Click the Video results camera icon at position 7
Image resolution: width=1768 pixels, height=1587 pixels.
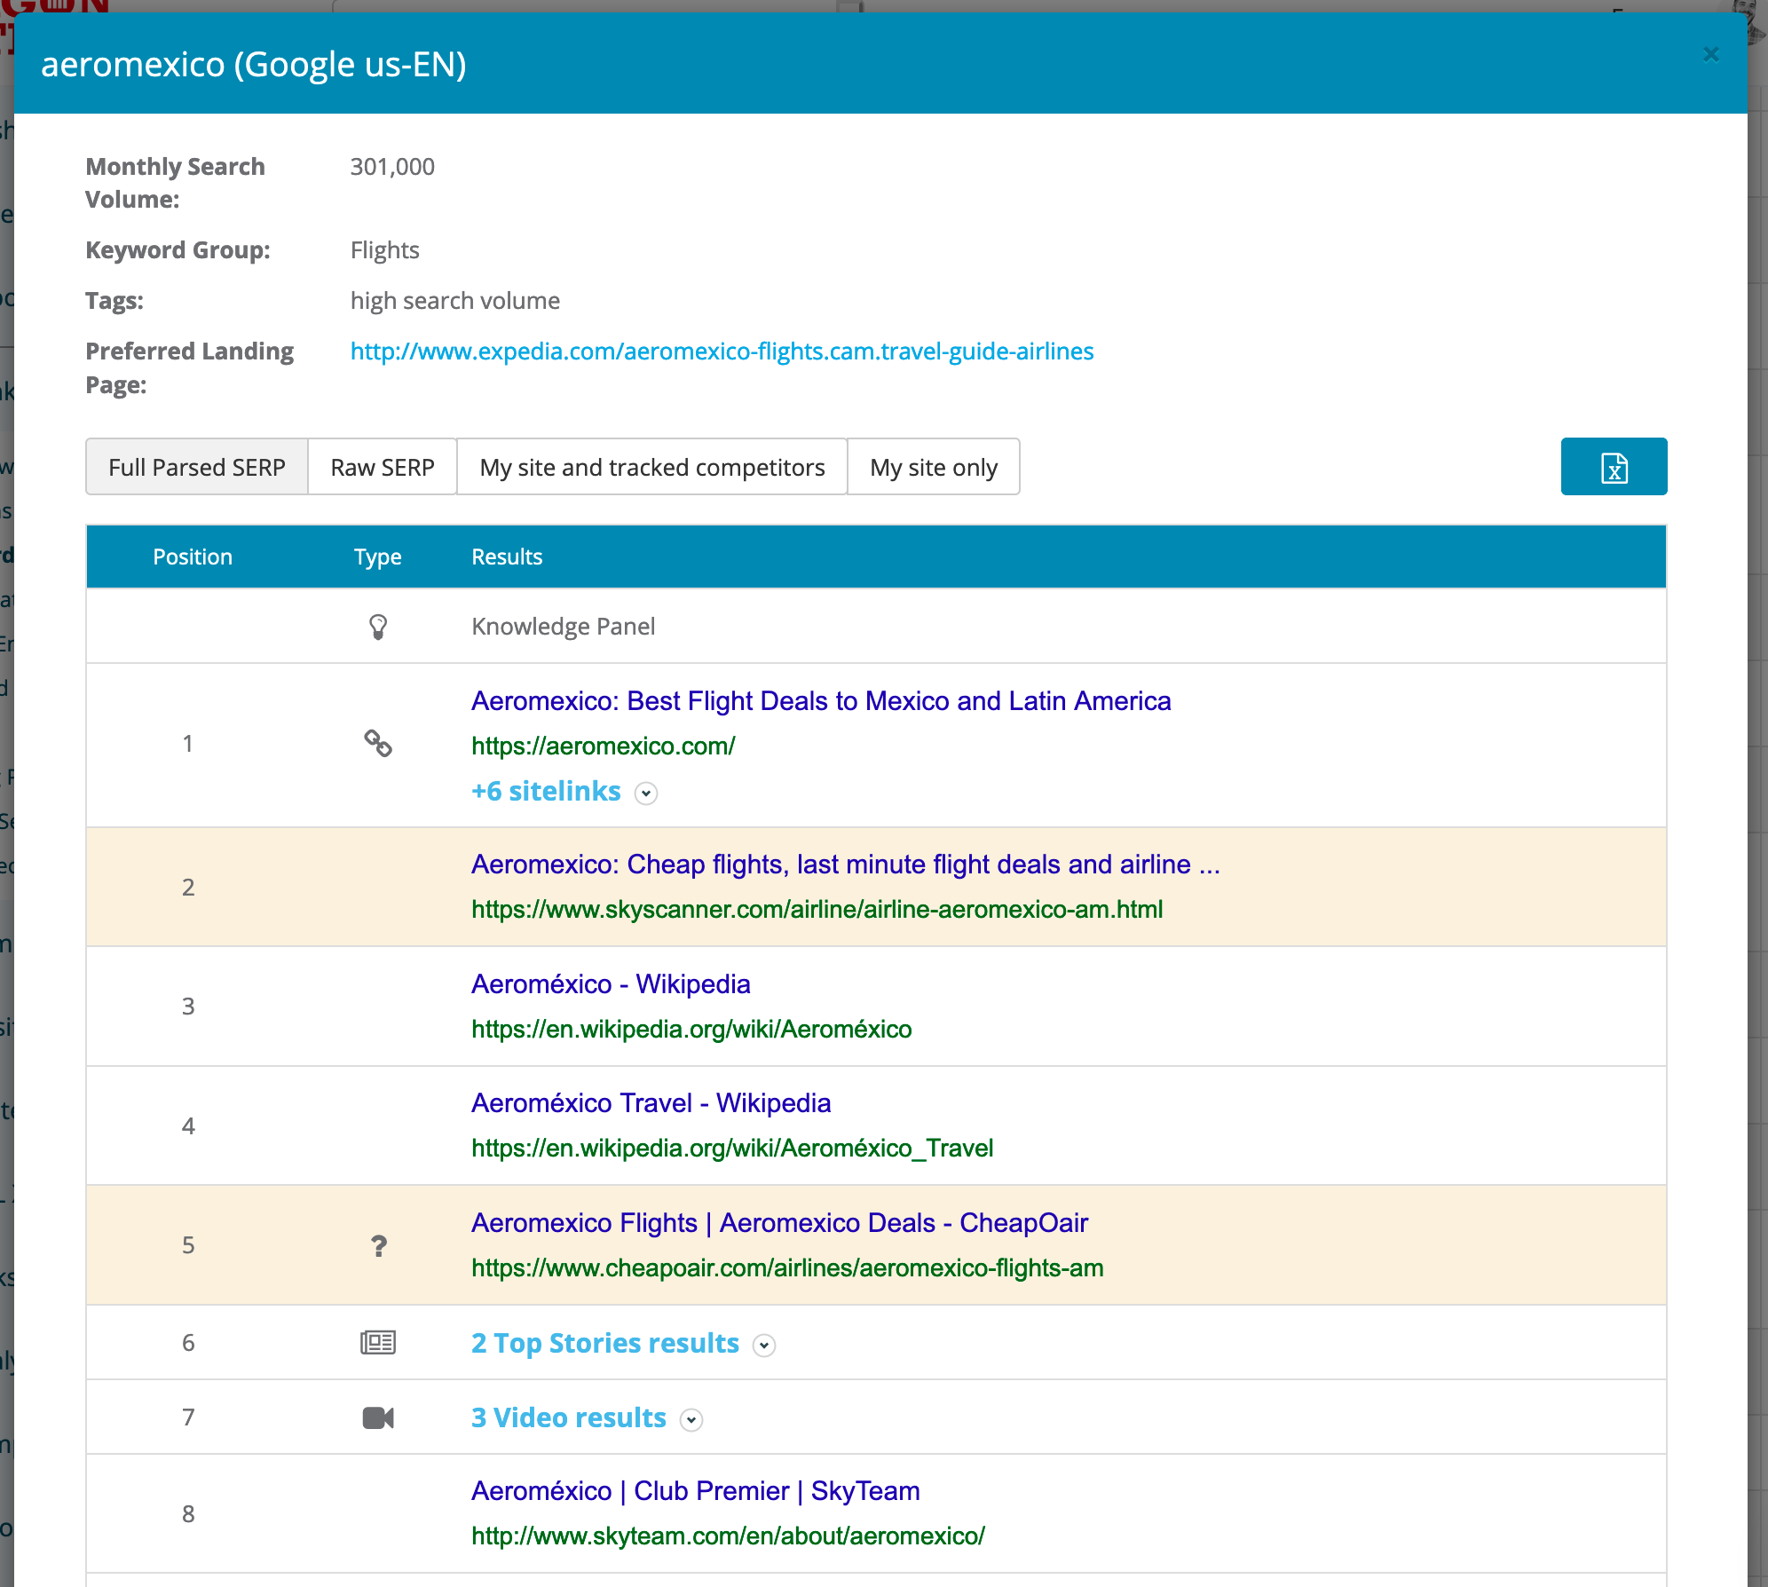[x=377, y=1416]
